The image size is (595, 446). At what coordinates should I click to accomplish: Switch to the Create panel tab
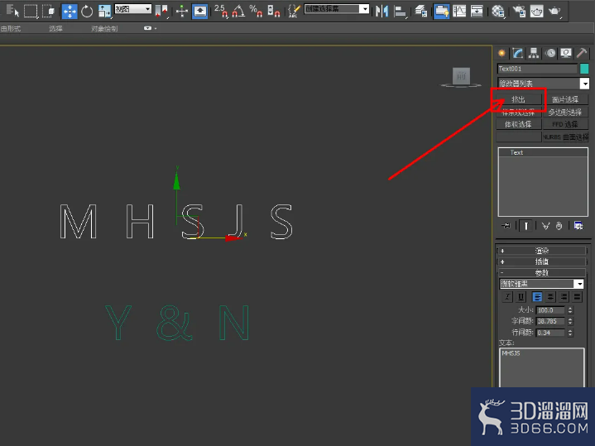(x=501, y=53)
